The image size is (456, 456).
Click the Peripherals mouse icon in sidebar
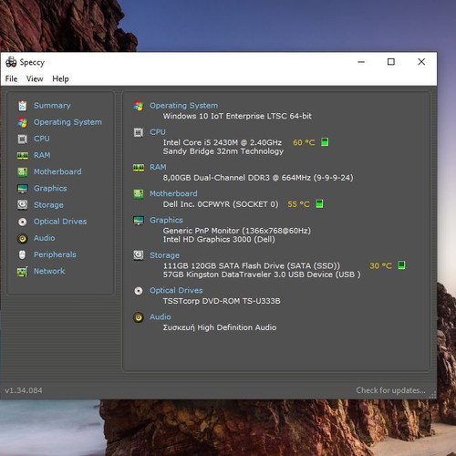coord(22,254)
